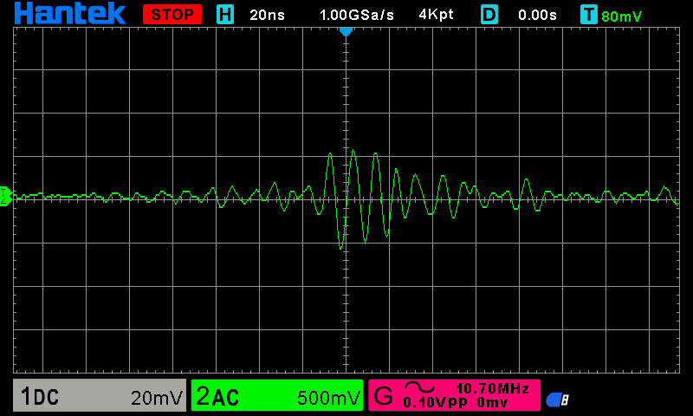Click the blue USB storage status icon
The width and height of the screenshot is (693, 416).
pyautogui.click(x=557, y=400)
